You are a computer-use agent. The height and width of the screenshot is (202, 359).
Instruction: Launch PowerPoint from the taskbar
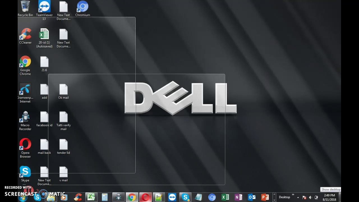(265, 198)
